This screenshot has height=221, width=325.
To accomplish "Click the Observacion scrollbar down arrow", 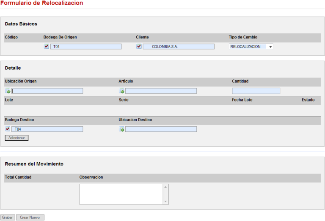I will tap(165, 202).
